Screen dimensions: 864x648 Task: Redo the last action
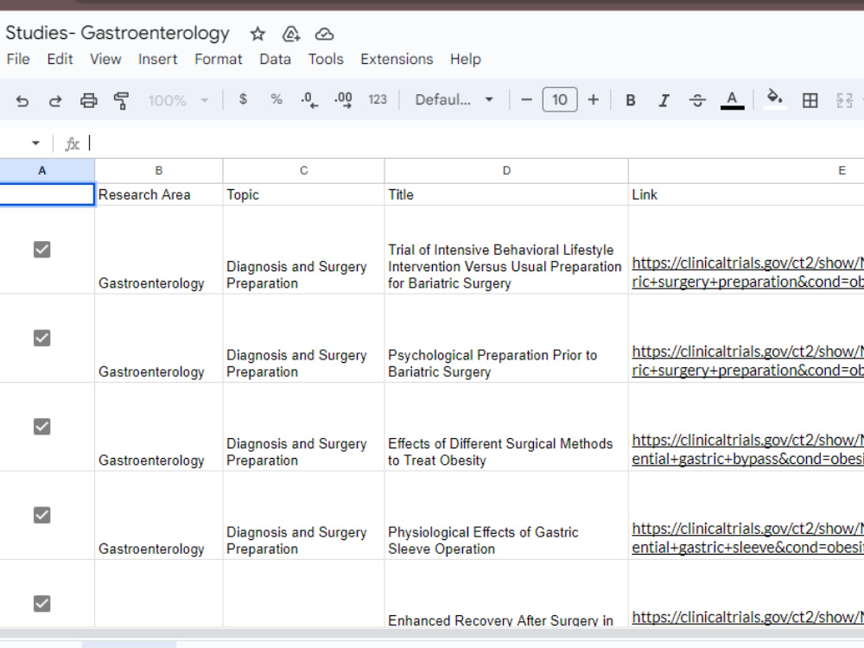coord(55,100)
